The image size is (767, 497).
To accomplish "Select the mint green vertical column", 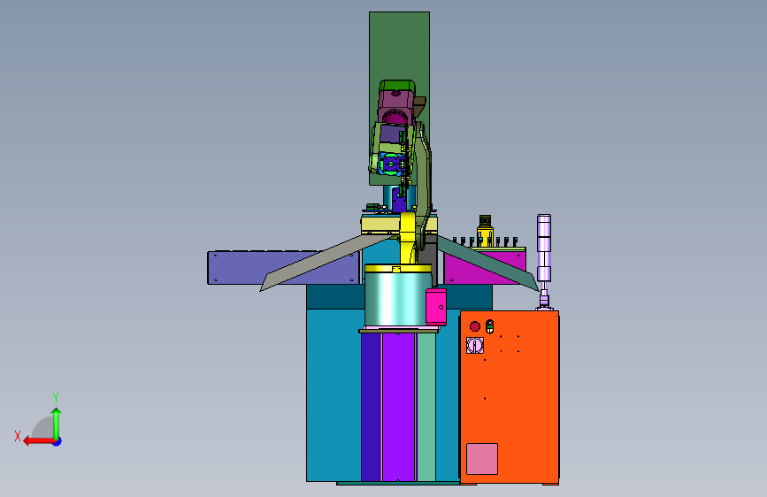I will point(426,407).
